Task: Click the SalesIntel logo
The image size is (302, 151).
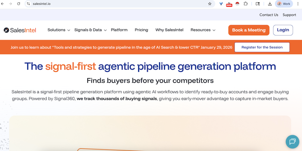Action: [x=20, y=30]
